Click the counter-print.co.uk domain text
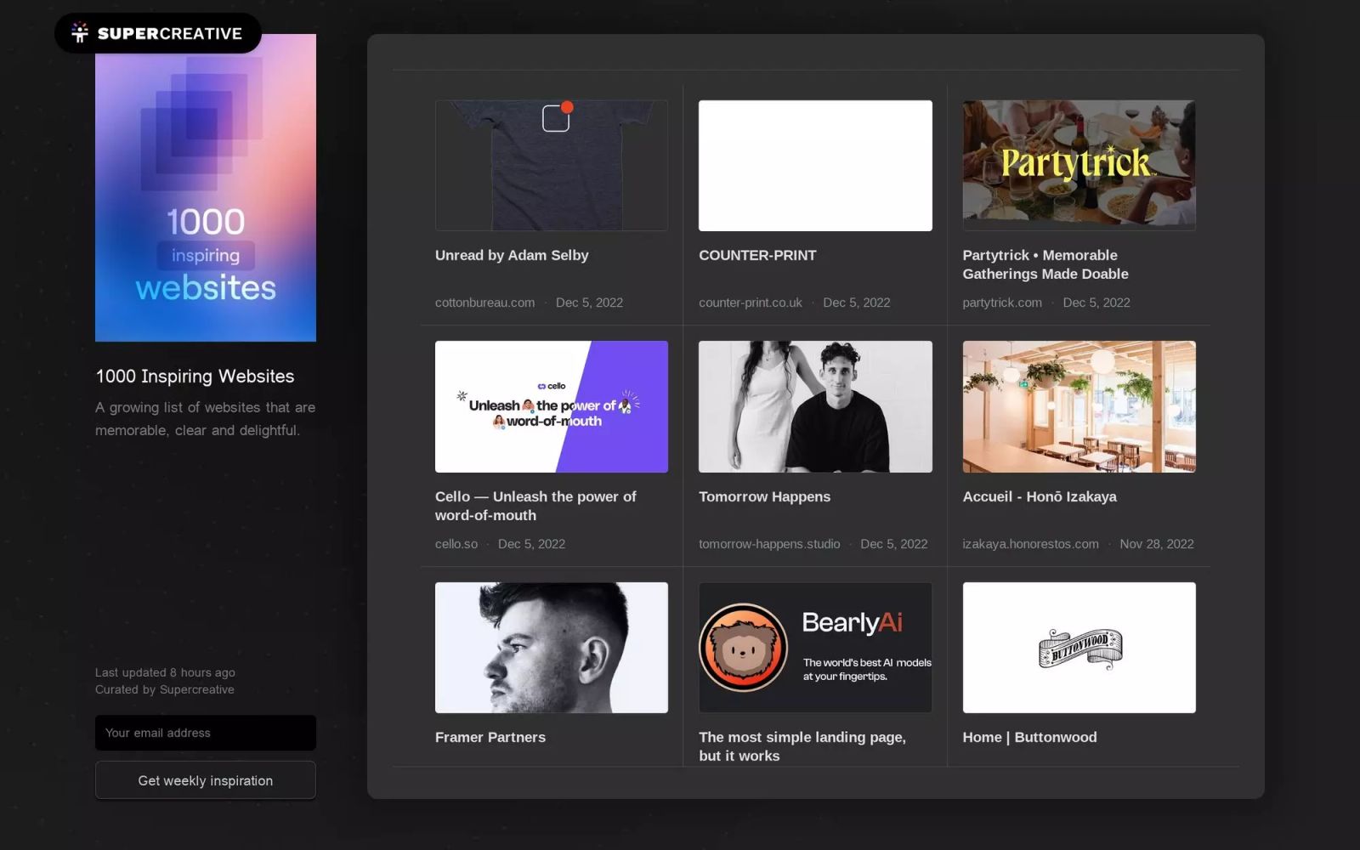Image resolution: width=1360 pixels, height=850 pixels. pos(751,303)
